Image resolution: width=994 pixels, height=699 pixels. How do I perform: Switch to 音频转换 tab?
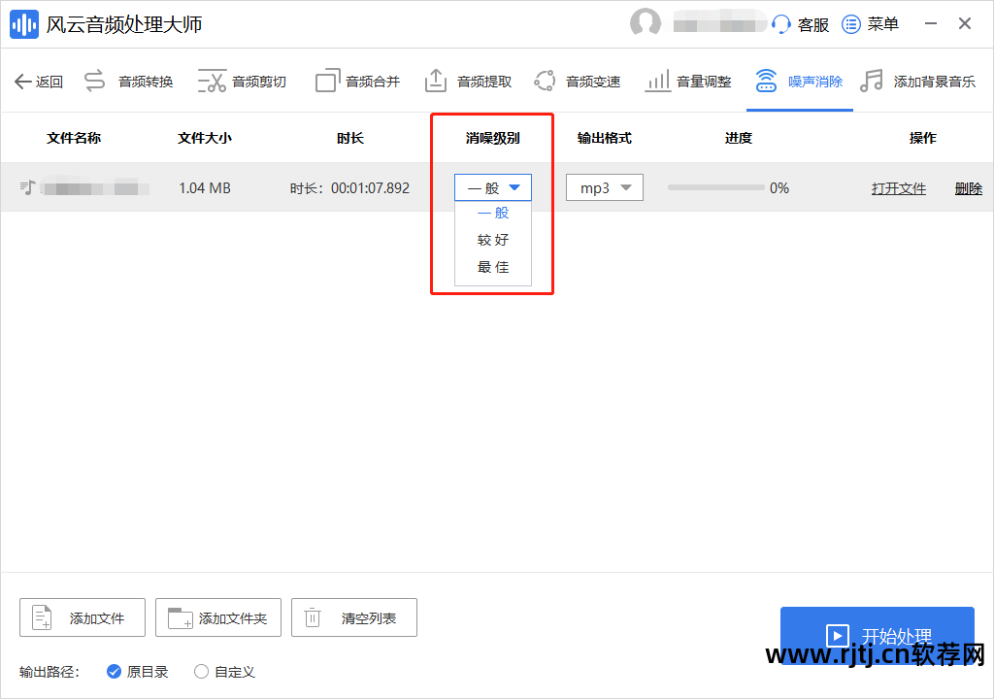pos(129,82)
